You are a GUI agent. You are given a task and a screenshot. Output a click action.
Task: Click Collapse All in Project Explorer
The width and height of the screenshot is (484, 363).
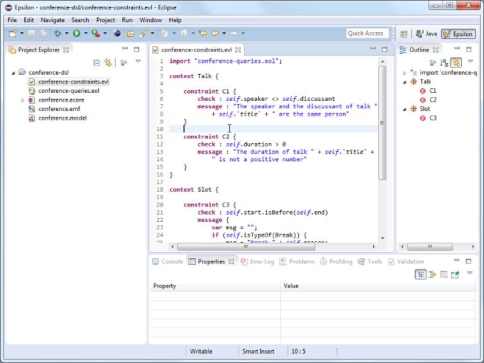pyautogui.click(x=97, y=63)
